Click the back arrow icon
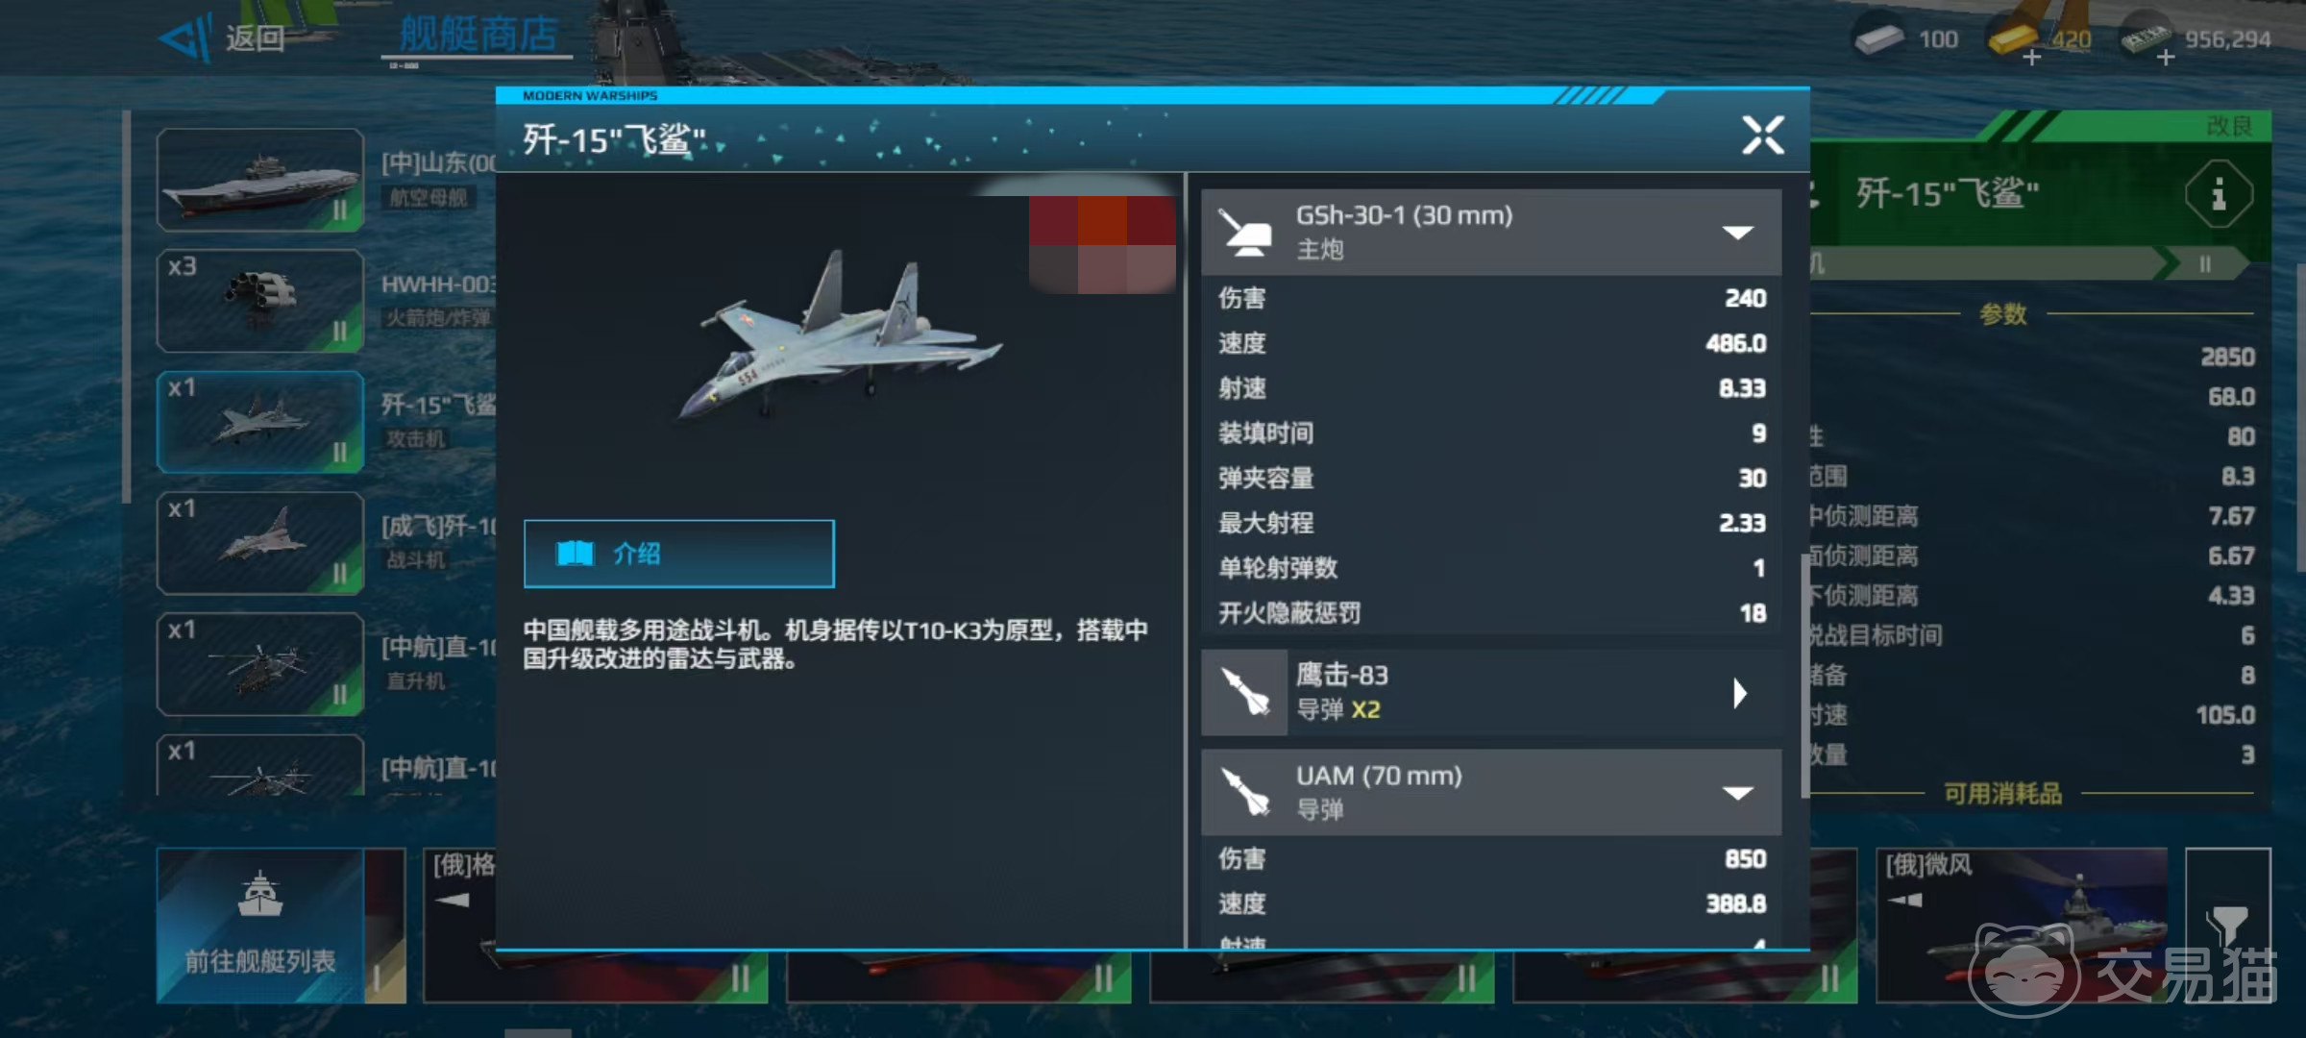 185,40
